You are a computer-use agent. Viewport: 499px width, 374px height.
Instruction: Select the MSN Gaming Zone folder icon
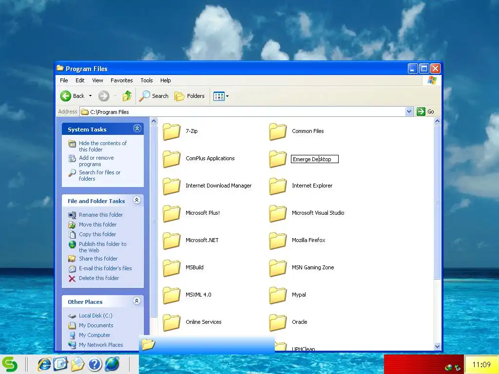pos(278,268)
